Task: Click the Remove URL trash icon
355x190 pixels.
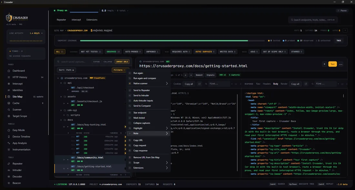Action: [130, 157]
